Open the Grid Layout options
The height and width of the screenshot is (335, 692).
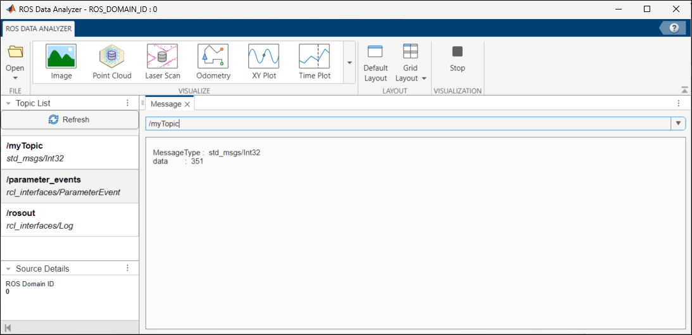pos(410,63)
